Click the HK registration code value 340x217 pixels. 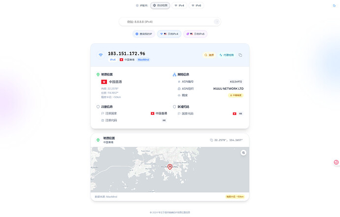pos(164,120)
